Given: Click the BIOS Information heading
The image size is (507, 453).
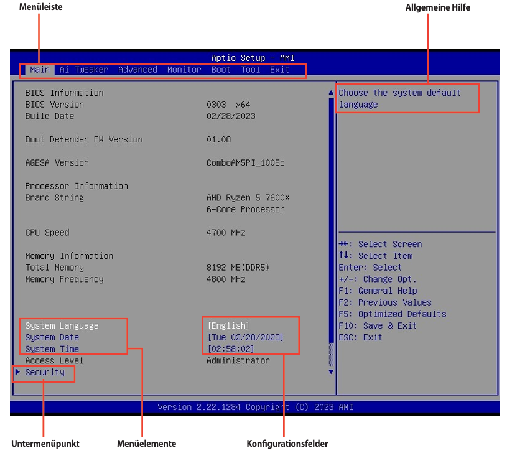Looking at the screenshot, I should point(64,93).
